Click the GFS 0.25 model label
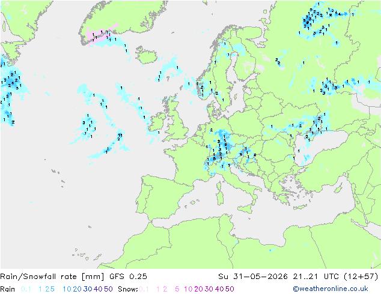The width and height of the screenshot is (381, 294). [128, 277]
